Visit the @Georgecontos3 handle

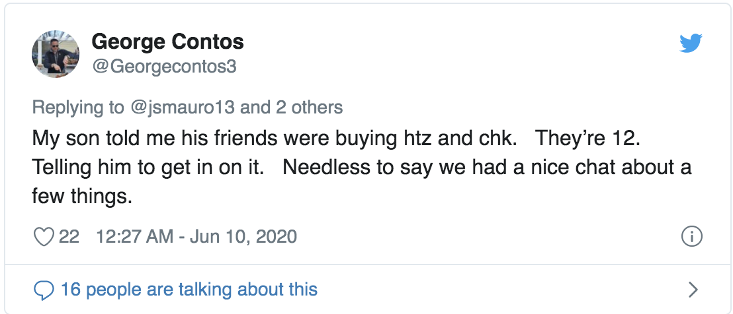click(164, 67)
